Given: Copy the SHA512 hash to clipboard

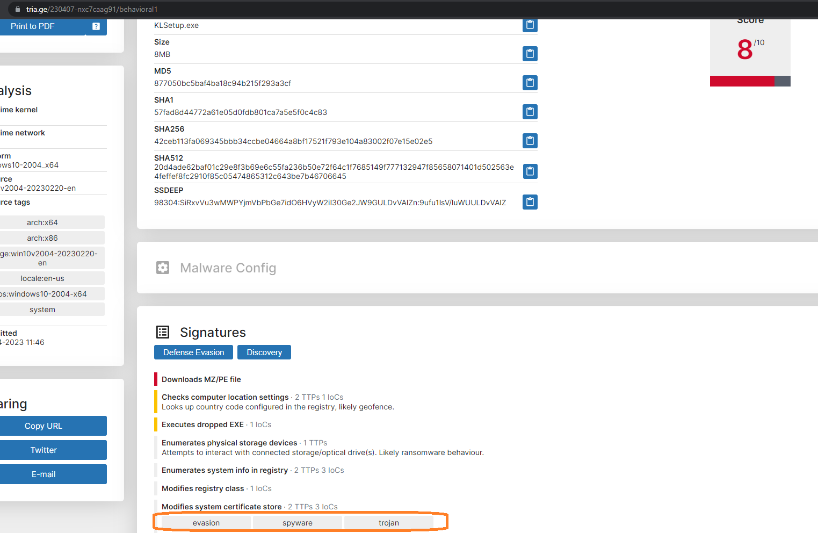Looking at the screenshot, I should pos(530,171).
